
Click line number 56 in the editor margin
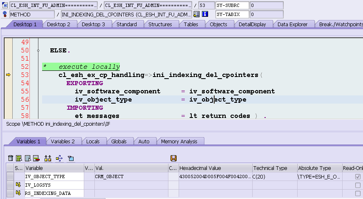coord(25,99)
